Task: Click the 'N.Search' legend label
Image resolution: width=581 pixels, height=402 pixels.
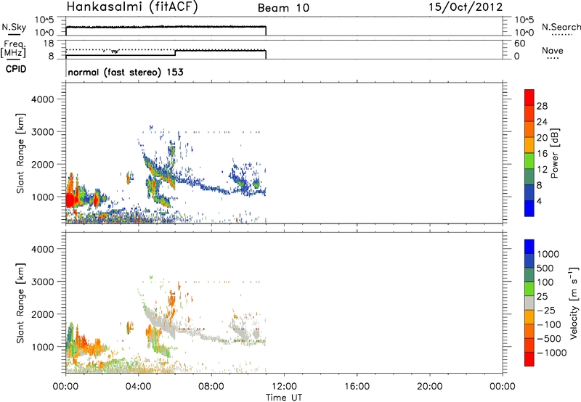Action: point(561,27)
